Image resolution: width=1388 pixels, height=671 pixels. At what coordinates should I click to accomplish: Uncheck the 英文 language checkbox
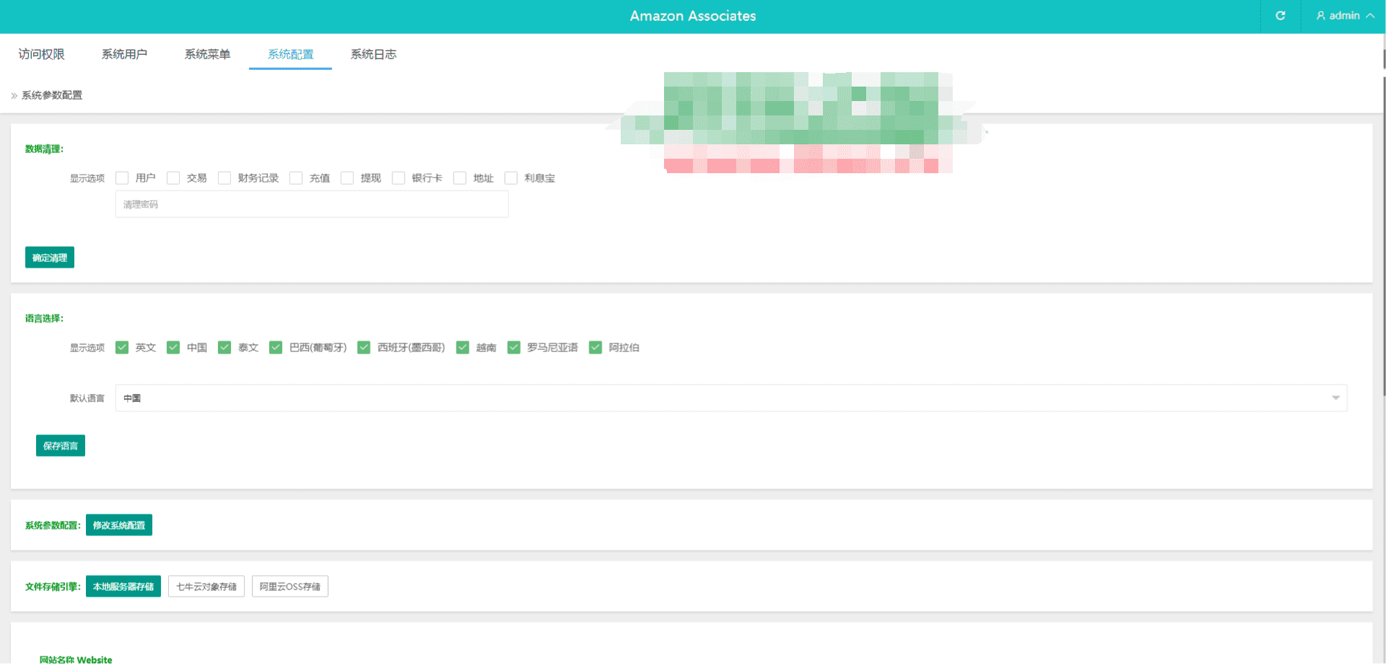[x=122, y=348]
